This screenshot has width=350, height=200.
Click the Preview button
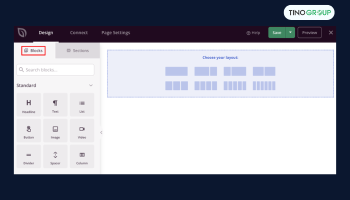point(309,32)
